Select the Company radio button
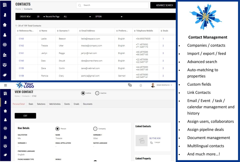Screen dimensions: 240x162 click(95, 129)
